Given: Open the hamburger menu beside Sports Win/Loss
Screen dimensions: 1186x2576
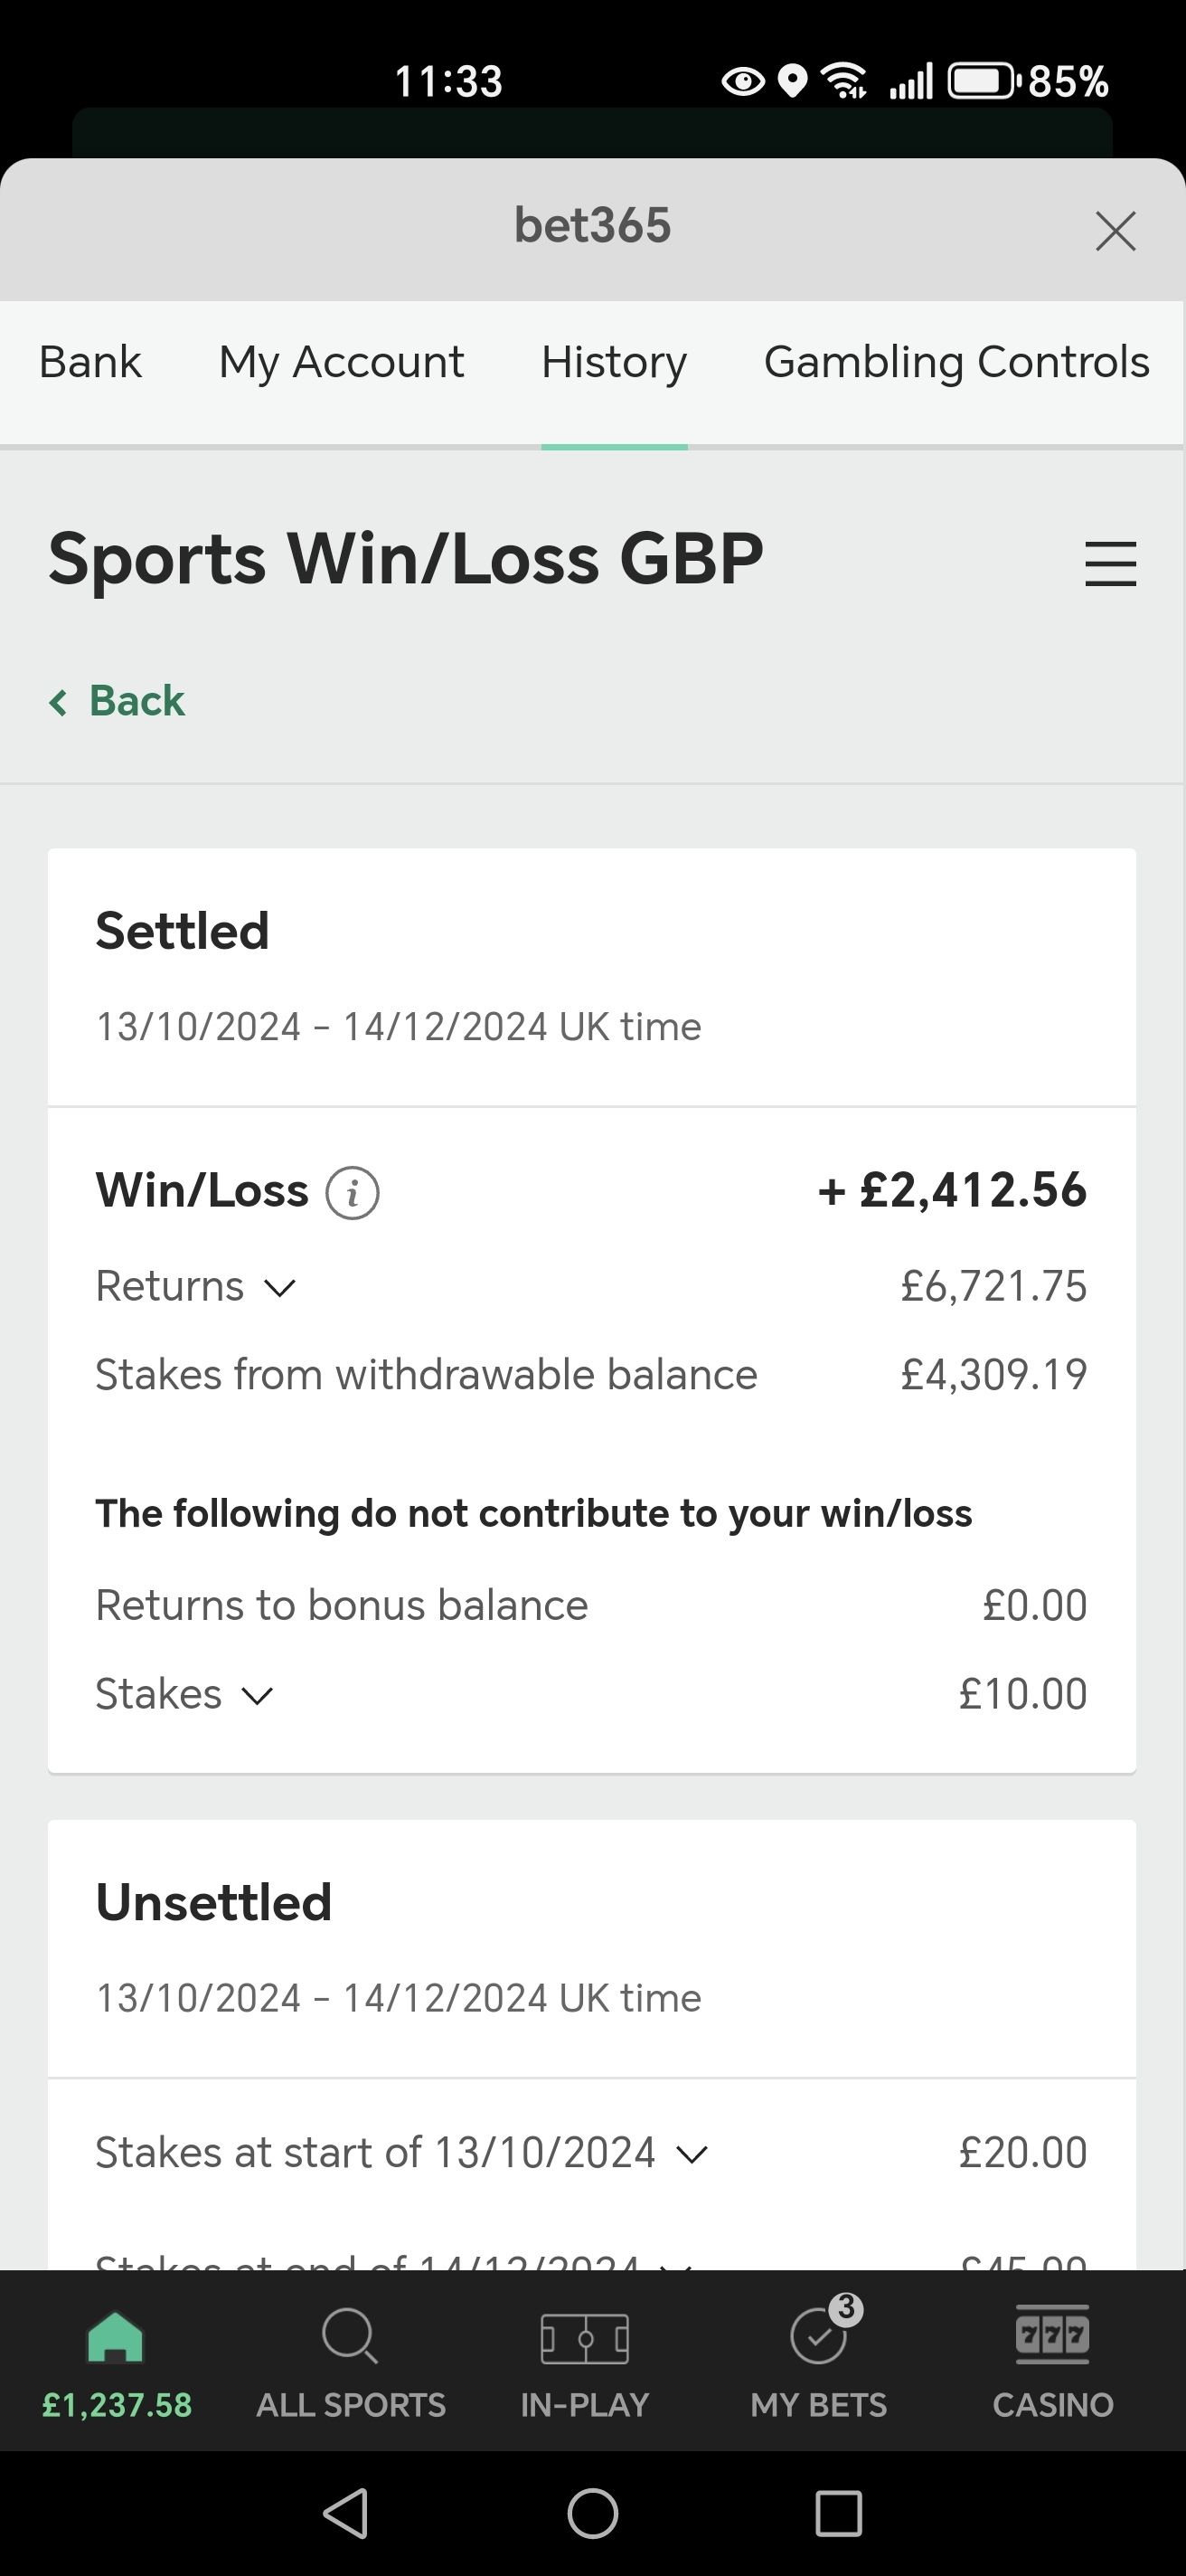Looking at the screenshot, I should (1110, 564).
